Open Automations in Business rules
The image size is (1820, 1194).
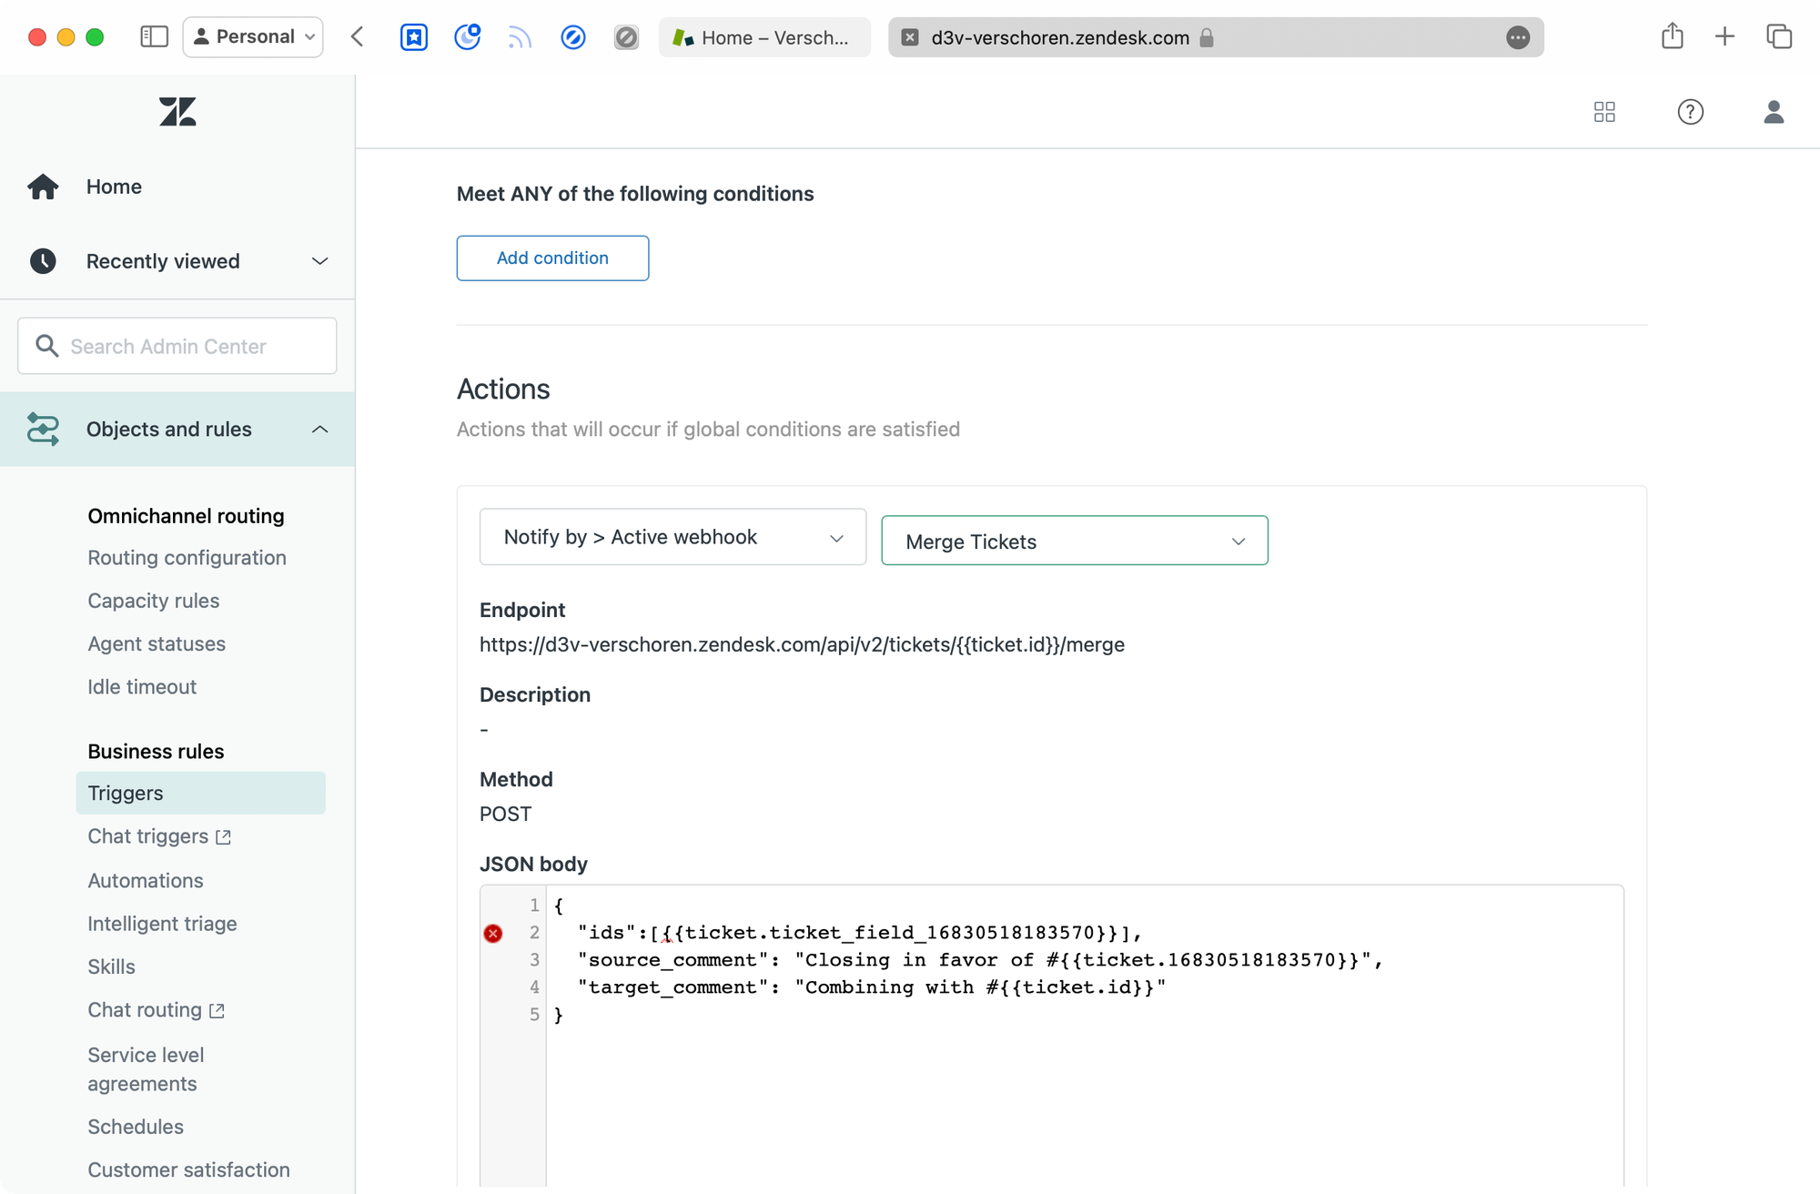pyautogui.click(x=146, y=881)
